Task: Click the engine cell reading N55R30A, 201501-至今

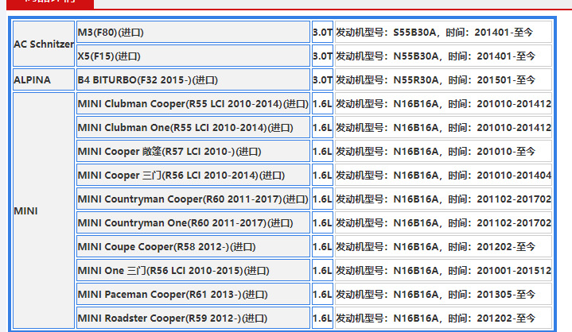Action: 443,79
